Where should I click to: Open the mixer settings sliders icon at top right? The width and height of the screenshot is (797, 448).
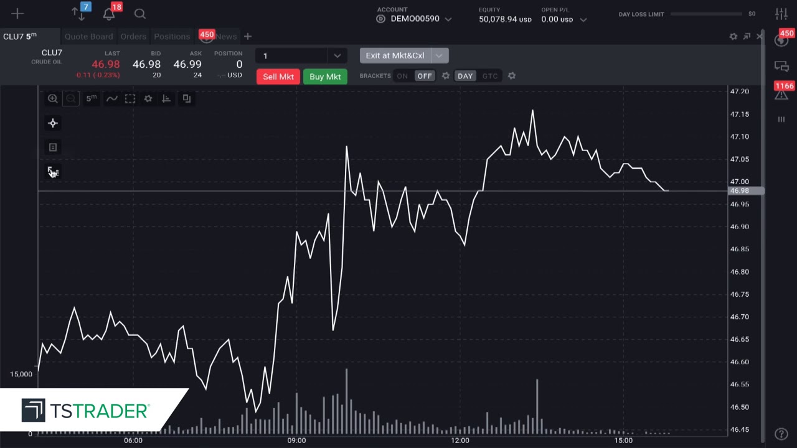tap(781, 14)
